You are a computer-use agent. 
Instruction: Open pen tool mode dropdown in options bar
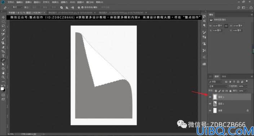[x=17, y=8]
